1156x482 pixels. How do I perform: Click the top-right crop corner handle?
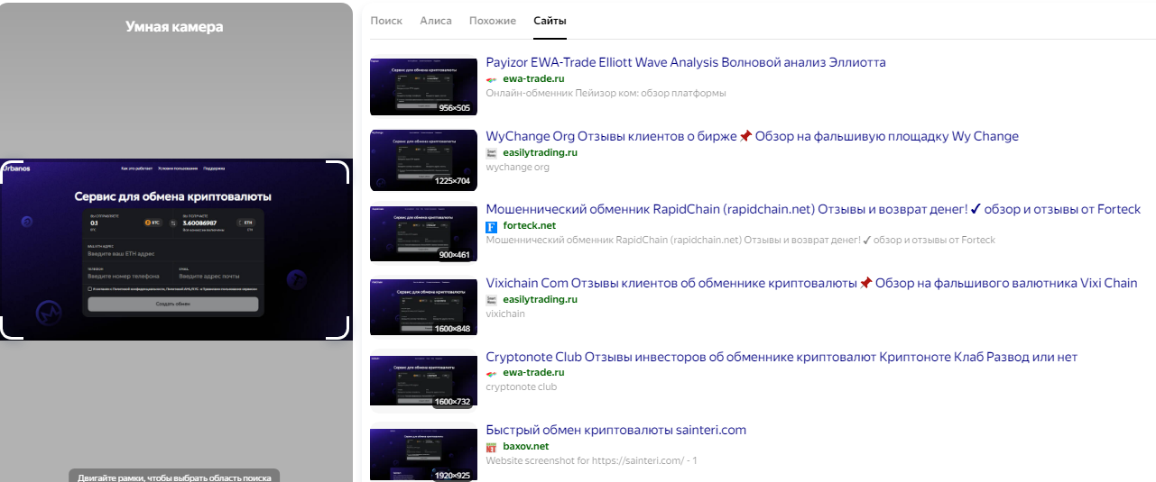[x=340, y=171]
